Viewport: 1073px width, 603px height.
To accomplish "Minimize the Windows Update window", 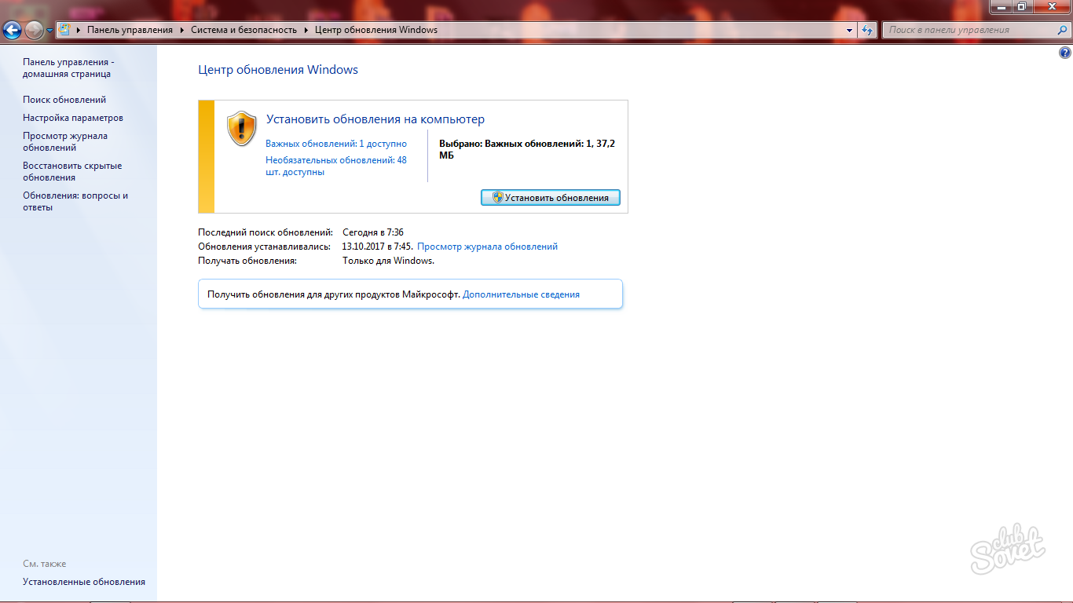I will pos(1000,6).
